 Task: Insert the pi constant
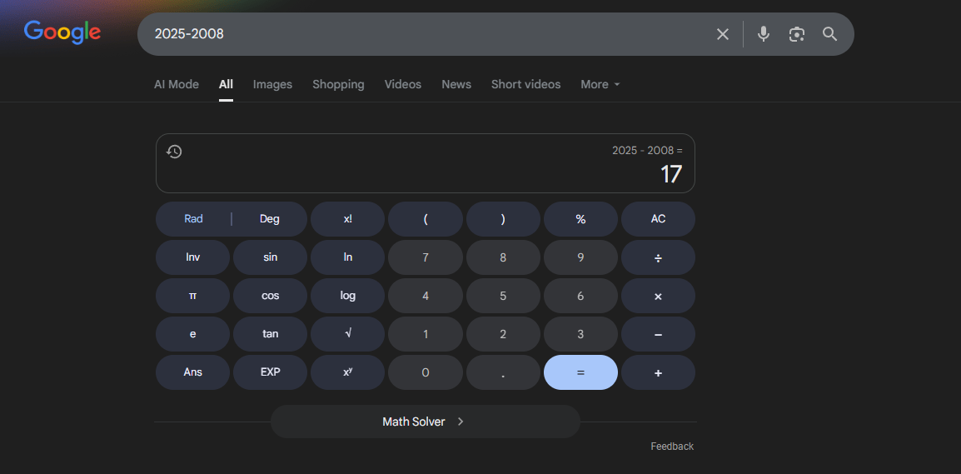tap(193, 296)
